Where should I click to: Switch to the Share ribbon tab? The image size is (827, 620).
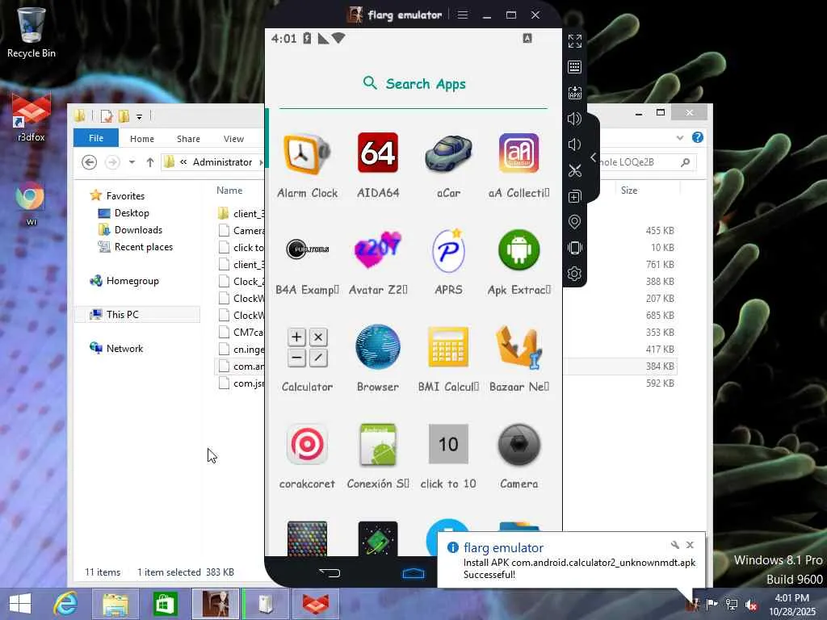click(188, 139)
